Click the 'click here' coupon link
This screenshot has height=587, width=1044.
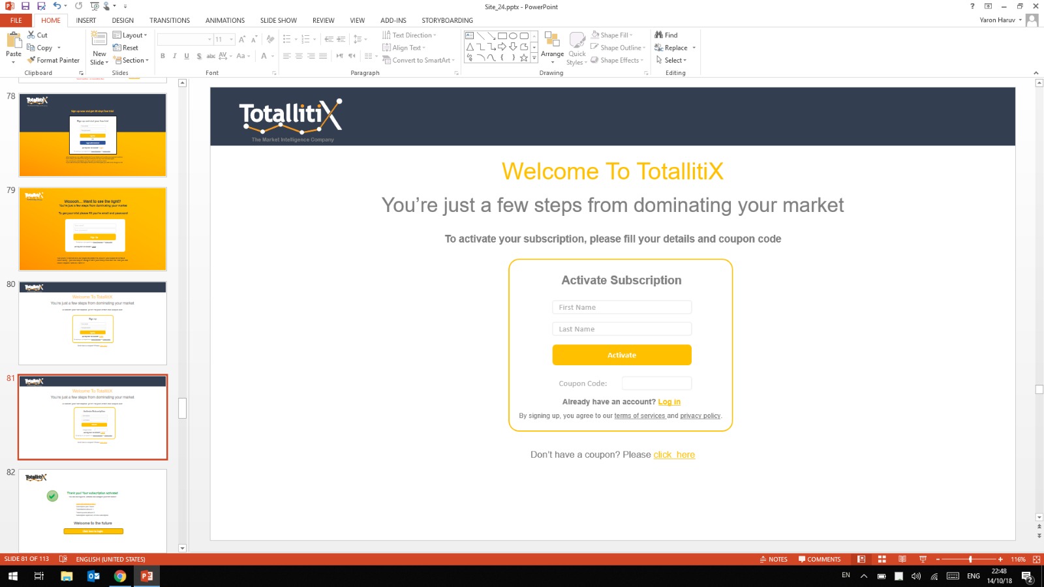(674, 455)
